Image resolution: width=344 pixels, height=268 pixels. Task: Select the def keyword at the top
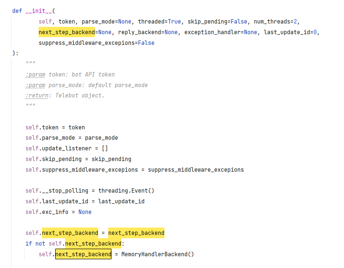(x=17, y=11)
